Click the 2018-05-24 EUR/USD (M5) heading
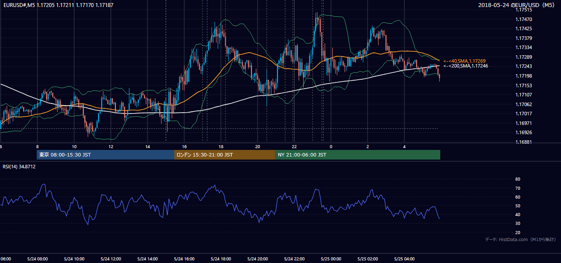 click(x=517, y=5)
